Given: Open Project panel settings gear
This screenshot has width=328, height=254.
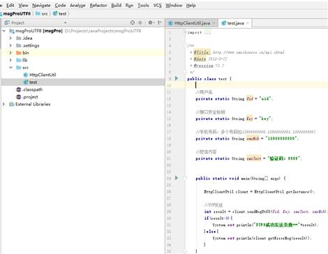Looking at the screenshot, I should pos(151,22).
